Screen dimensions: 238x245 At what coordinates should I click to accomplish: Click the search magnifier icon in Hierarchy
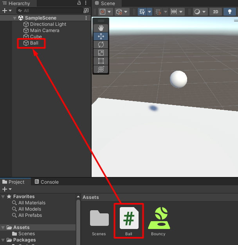[x=20, y=11]
